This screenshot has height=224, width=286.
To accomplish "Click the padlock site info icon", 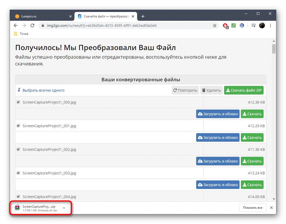I will 43,26.
